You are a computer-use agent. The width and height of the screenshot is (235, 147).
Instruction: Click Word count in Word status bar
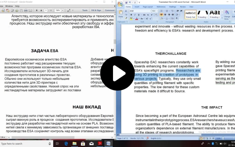(137, 138)
